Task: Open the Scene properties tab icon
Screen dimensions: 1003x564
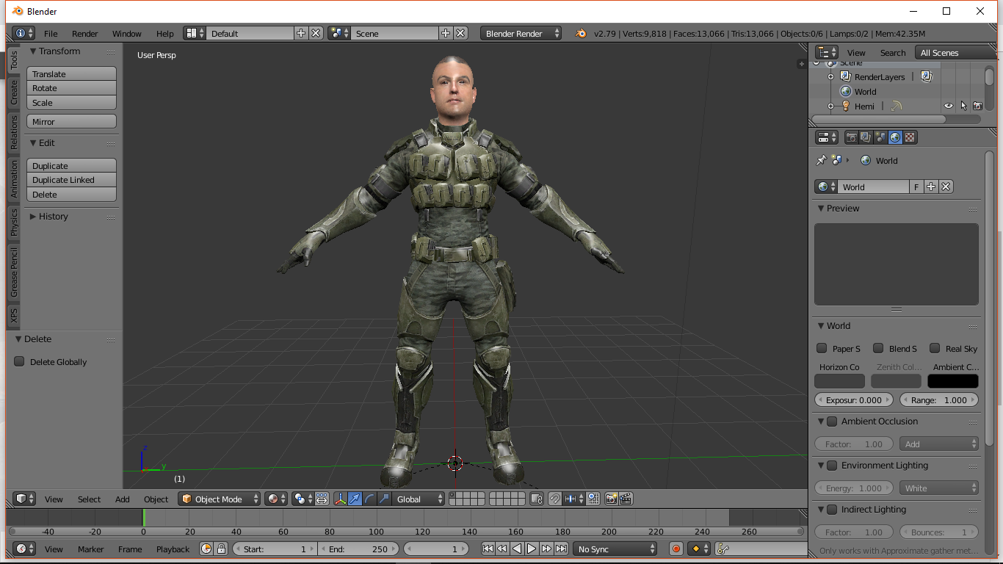Action: tap(880, 137)
